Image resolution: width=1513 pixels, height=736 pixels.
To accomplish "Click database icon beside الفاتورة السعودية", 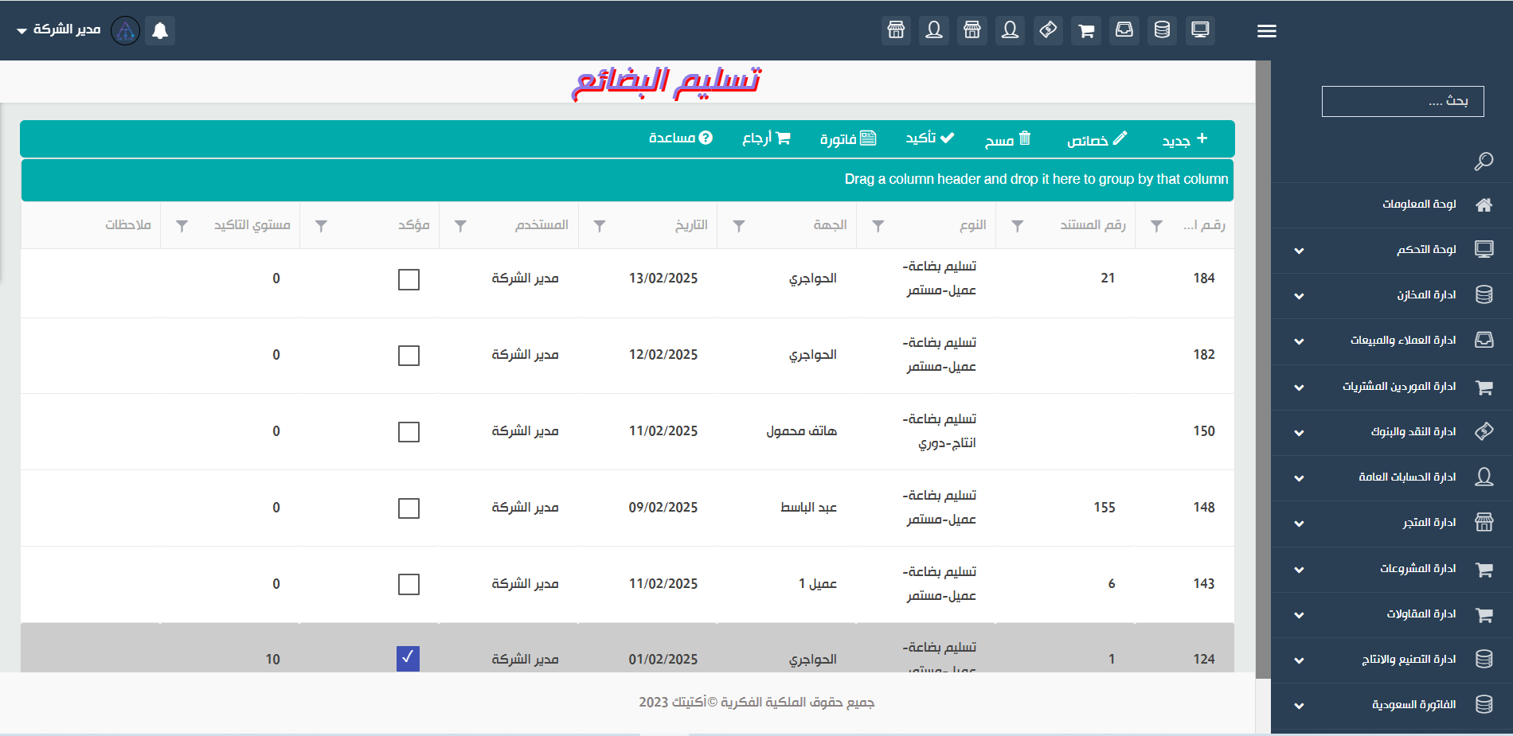I will tap(1484, 704).
